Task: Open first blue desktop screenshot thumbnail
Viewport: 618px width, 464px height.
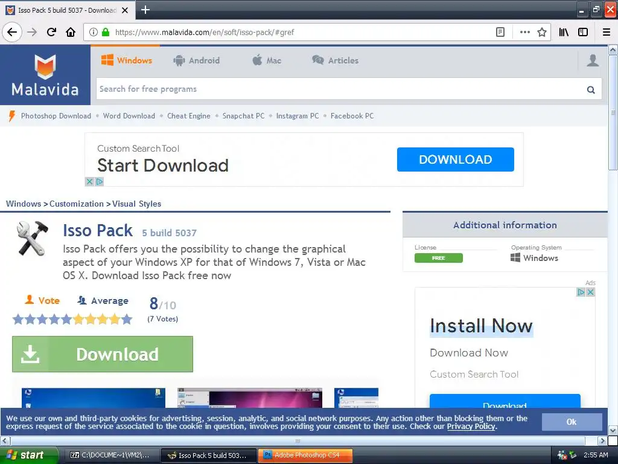Action: coord(94,398)
